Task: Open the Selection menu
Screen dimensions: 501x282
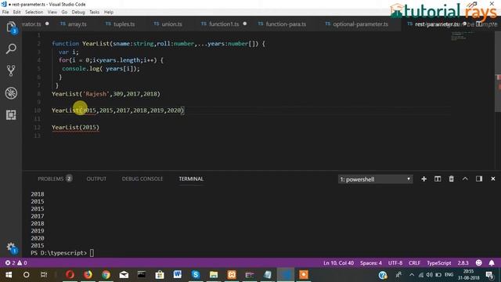Action: click(34, 13)
